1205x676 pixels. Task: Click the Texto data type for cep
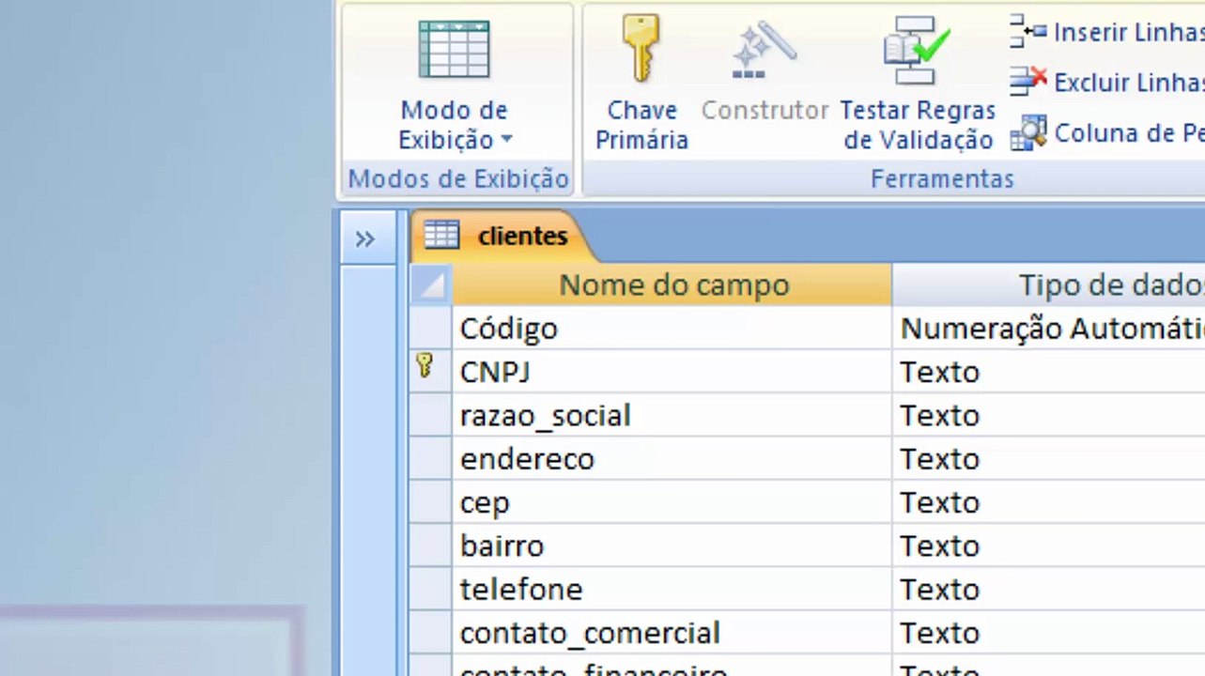pos(1048,502)
